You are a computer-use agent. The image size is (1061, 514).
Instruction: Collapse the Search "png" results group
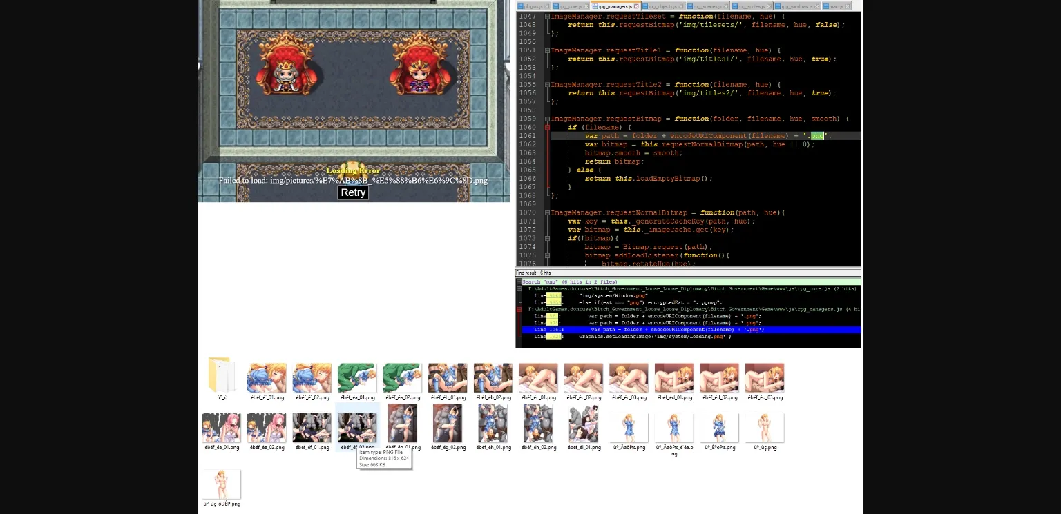click(x=519, y=282)
